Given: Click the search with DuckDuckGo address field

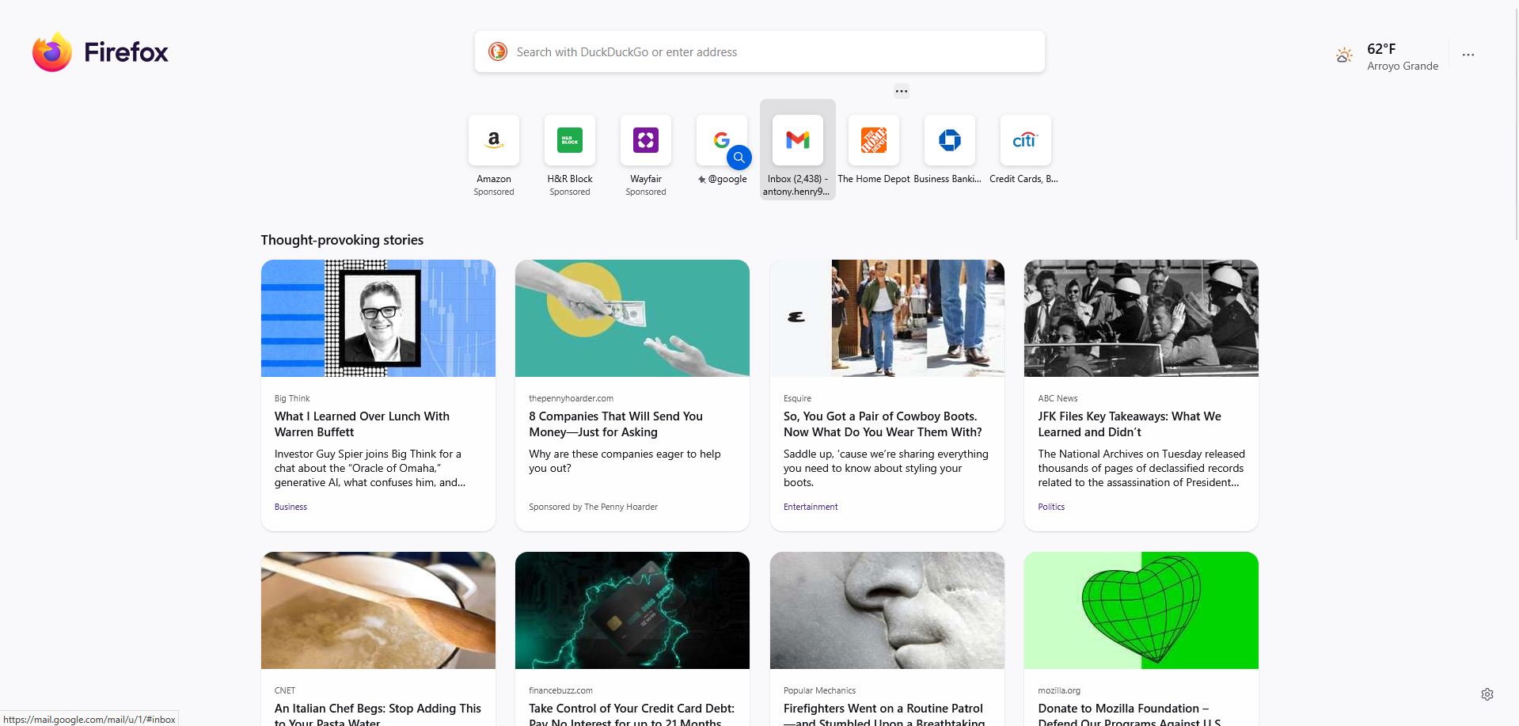Looking at the screenshot, I should click(x=760, y=51).
